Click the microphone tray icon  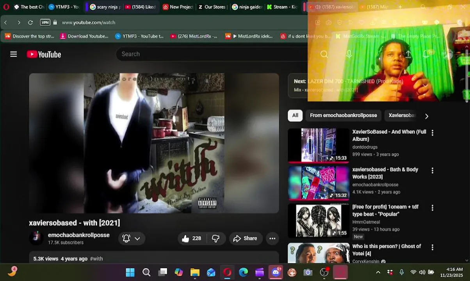point(401,272)
